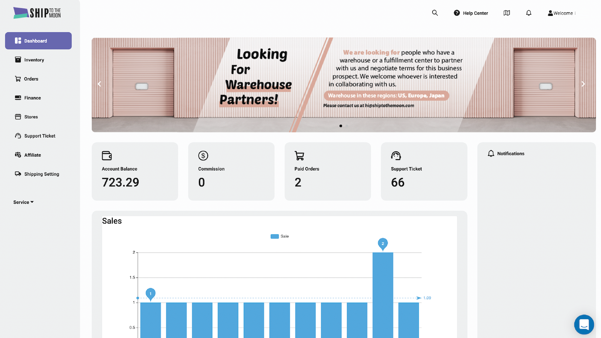This screenshot has height=338, width=601.
Task: Click the headset icon on Support Ticket card
Action: tap(396, 155)
